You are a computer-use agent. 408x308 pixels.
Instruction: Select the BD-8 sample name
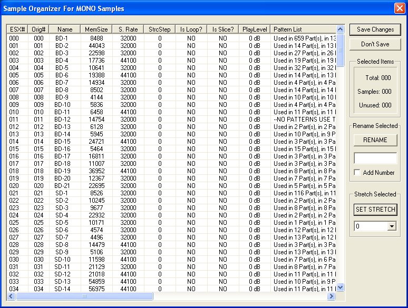pyautogui.click(x=62, y=90)
